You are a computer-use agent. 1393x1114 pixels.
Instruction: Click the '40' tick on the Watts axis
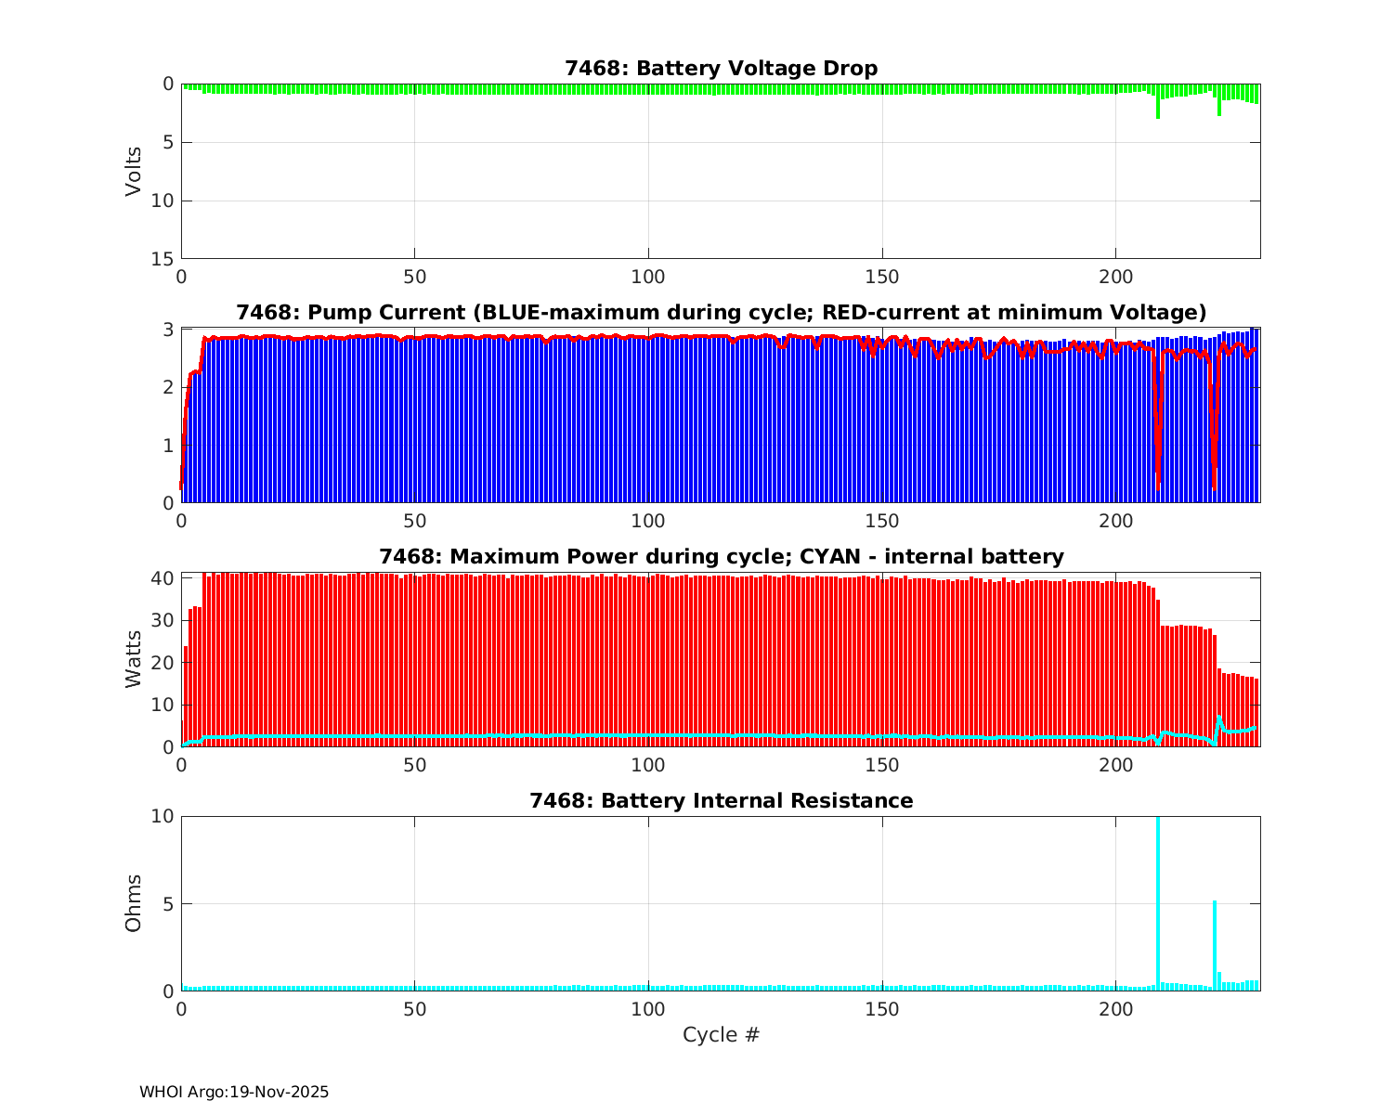163,578
